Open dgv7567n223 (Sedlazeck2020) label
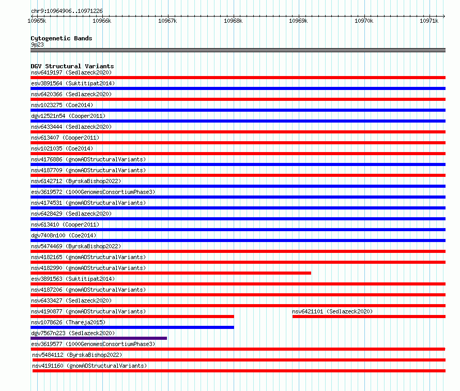The width and height of the screenshot is (460, 391). click(73, 333)
